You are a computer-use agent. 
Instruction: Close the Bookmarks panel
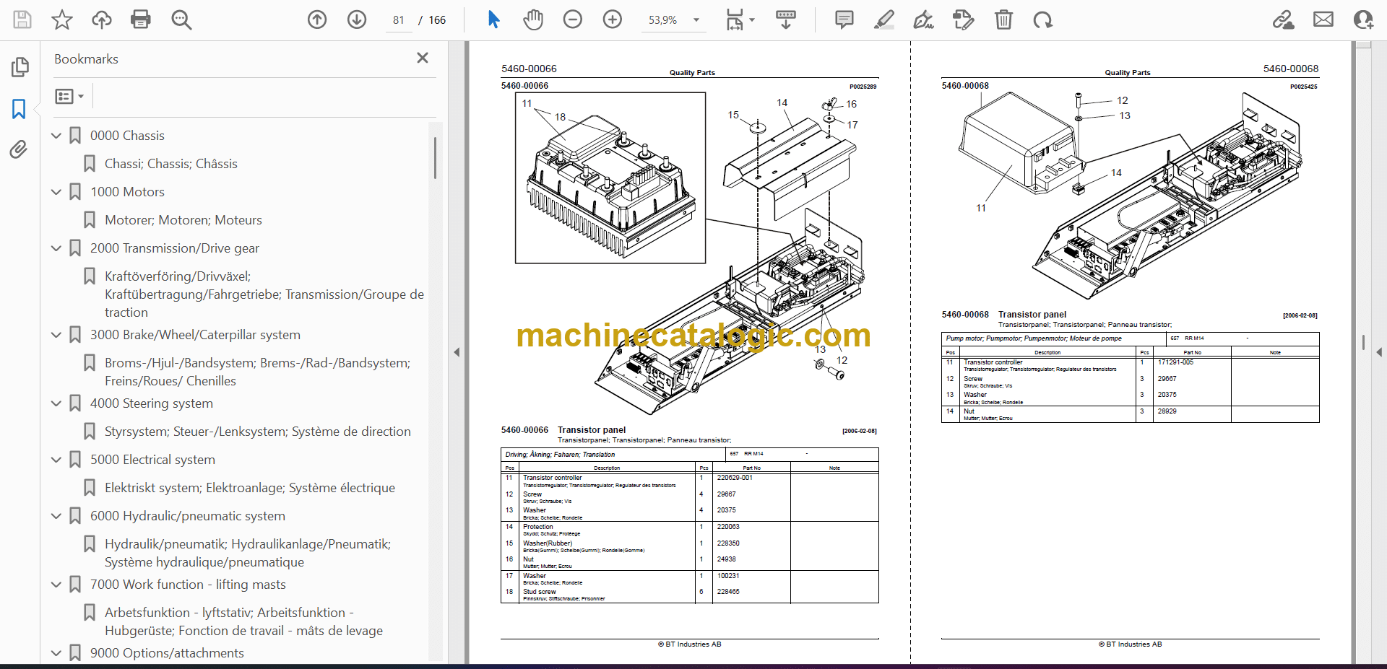[x=423, y=58]
